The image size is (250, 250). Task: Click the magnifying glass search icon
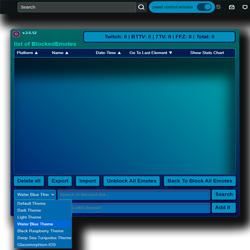[141, 7]
